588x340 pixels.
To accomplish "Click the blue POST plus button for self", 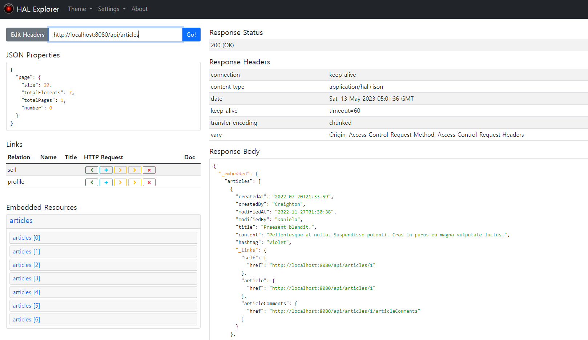I will click(106, 170).
